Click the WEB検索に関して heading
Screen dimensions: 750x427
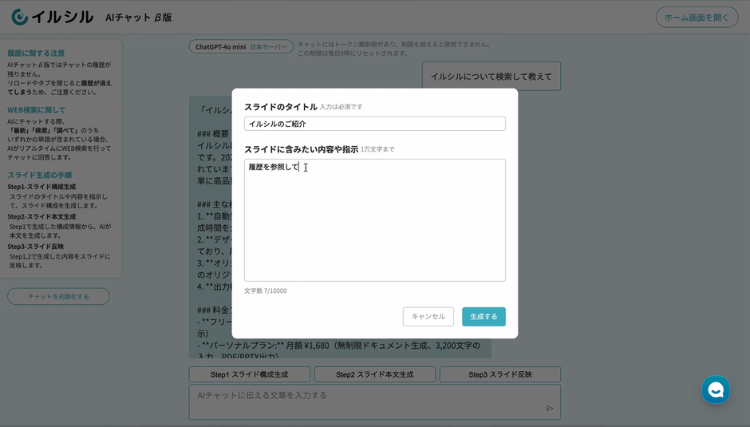click(37, 110)
